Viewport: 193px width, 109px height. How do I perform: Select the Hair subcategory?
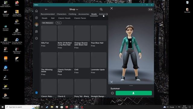tap(53, 18)
